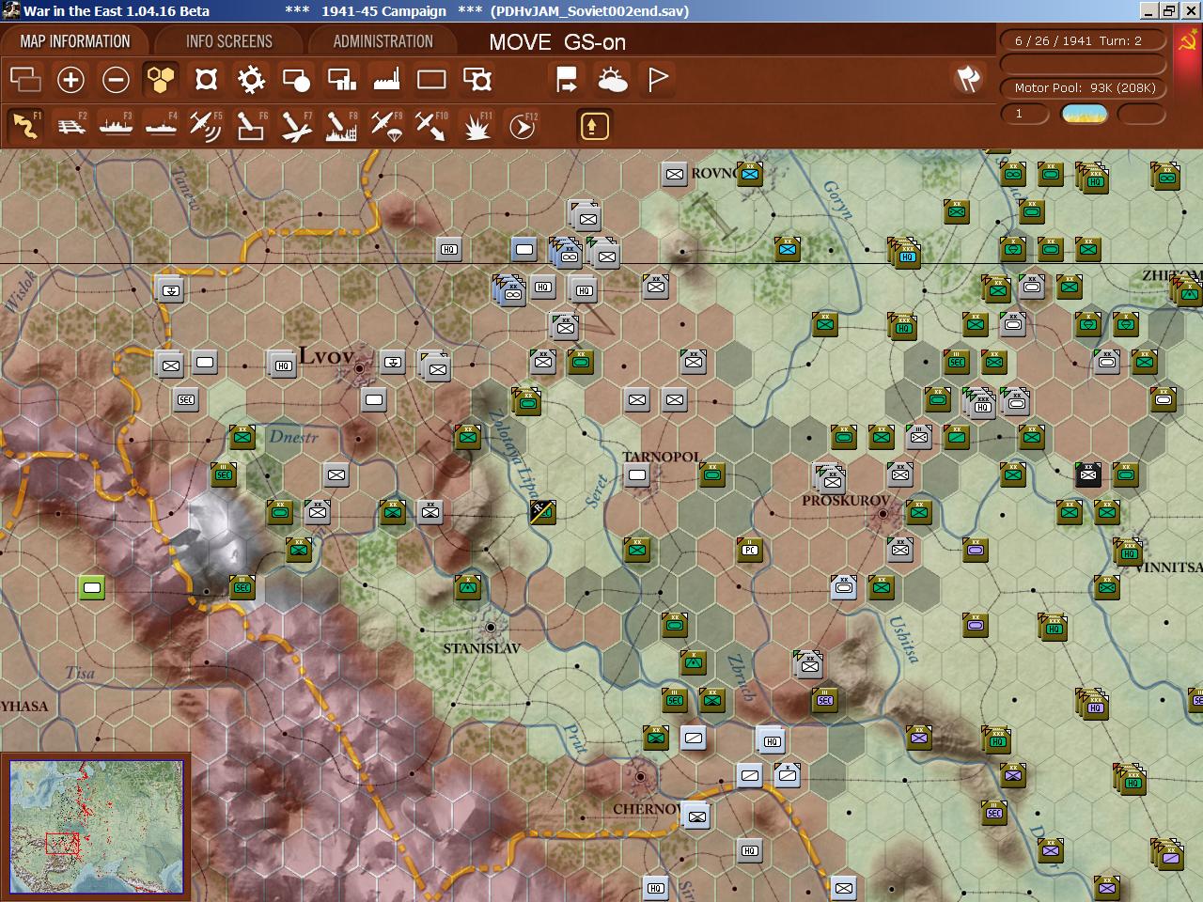This screenshot has height=902, width=1203.
Task: Select the black and yellow unit counter
Action: tap(542, 511)
